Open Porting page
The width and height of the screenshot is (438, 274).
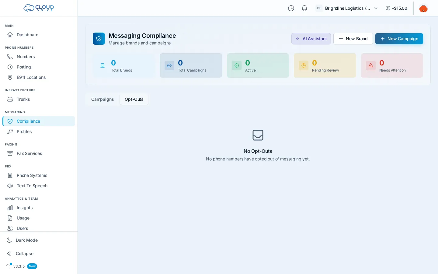point(39,67)
